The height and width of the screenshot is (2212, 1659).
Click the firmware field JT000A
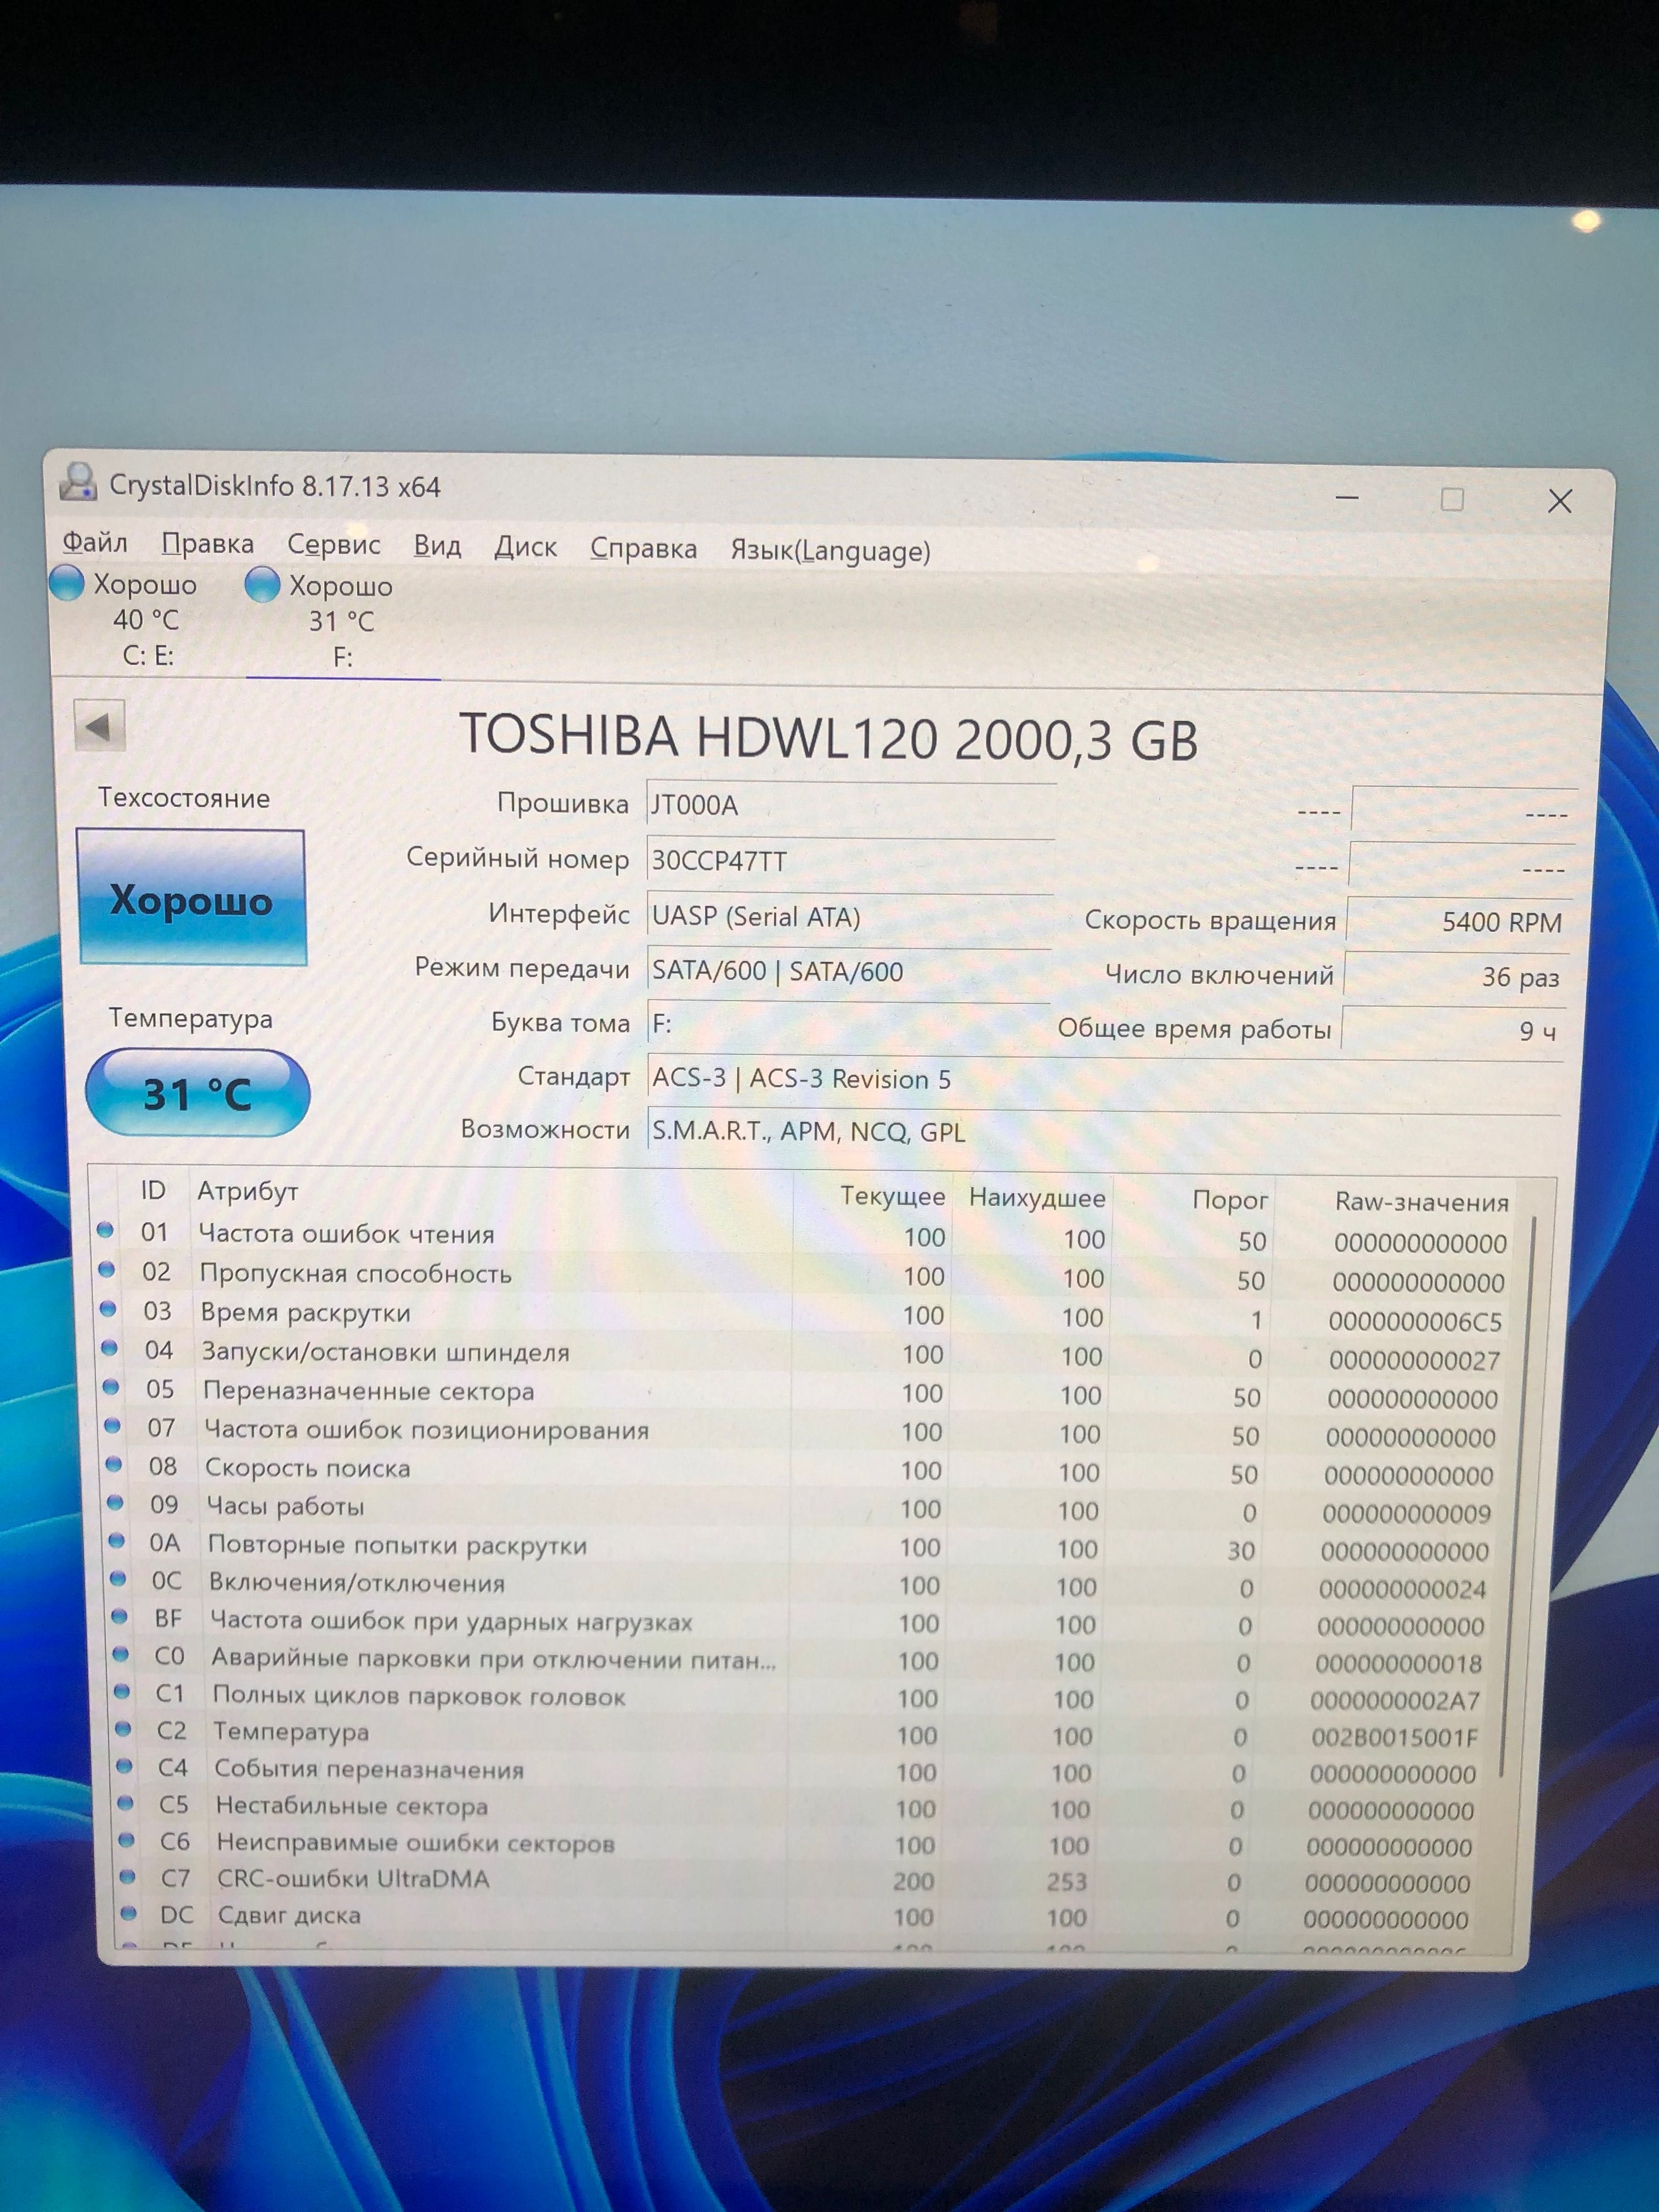click(851, 806)
